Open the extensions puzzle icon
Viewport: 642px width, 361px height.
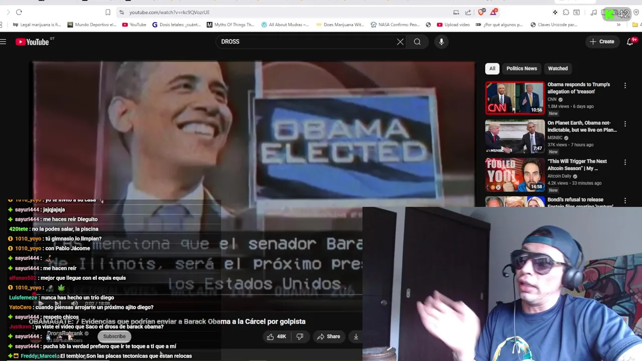566,13
